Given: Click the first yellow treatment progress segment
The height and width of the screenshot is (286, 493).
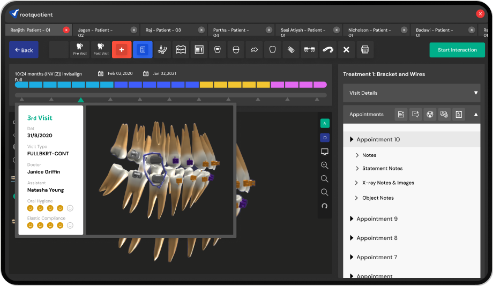Looking at the screenshot, I should 206,85.
